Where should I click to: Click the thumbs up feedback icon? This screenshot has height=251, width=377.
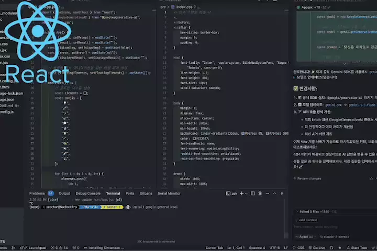[371, 178]
